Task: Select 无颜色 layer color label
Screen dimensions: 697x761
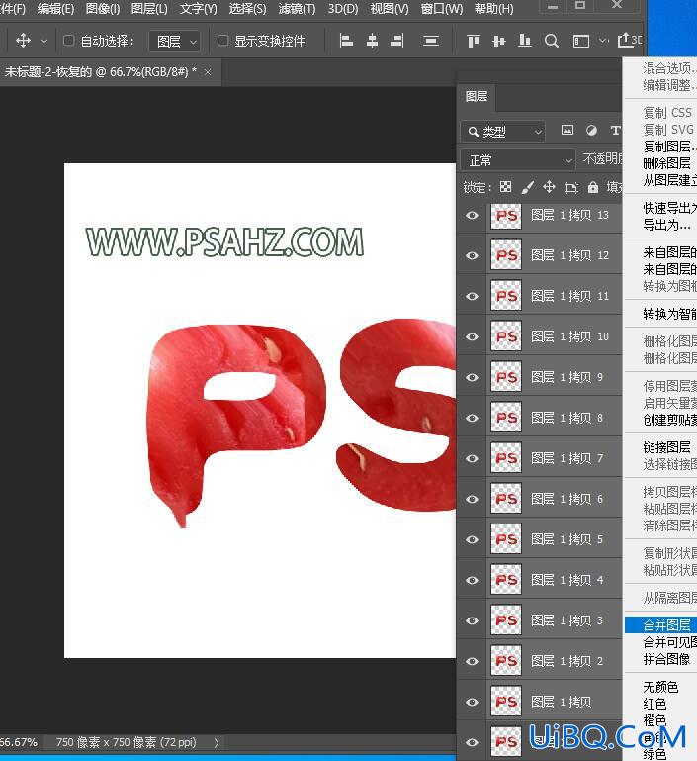Action: tap(660, 687)
